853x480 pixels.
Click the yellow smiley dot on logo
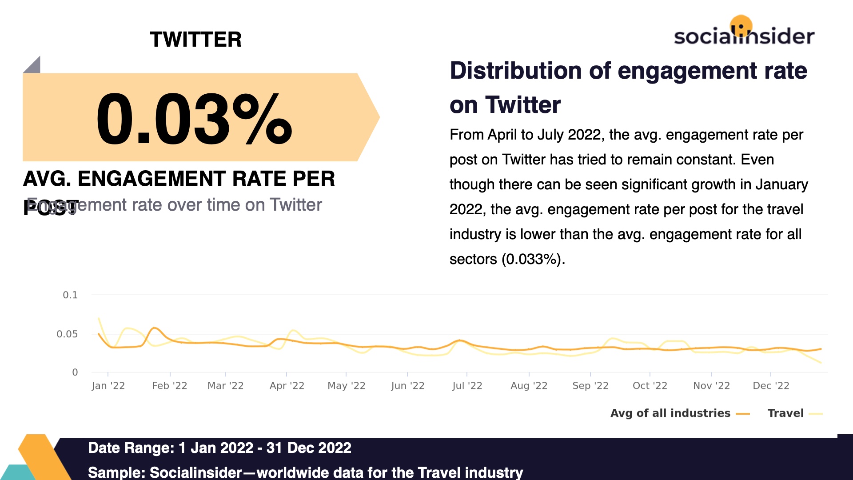741,26
